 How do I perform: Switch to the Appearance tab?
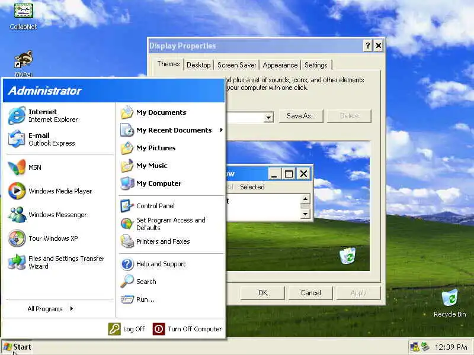point(280,65)
